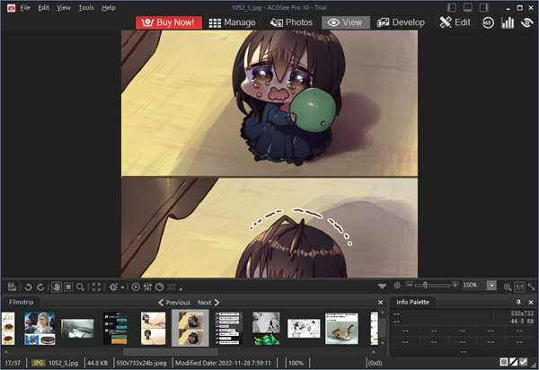Select the checklist black-and-white thumbnail
This screenshot has width=539, height=370.
tap(228, 328)
